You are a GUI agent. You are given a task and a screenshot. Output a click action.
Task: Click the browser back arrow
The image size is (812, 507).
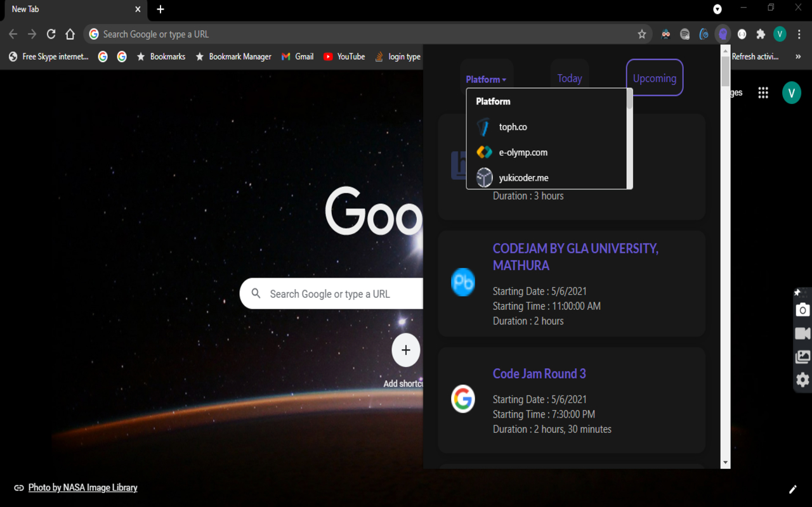[13, 34]
